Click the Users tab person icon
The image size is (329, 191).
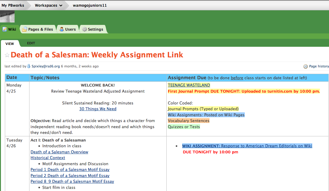pyautogui.click(x=62, y=29)
